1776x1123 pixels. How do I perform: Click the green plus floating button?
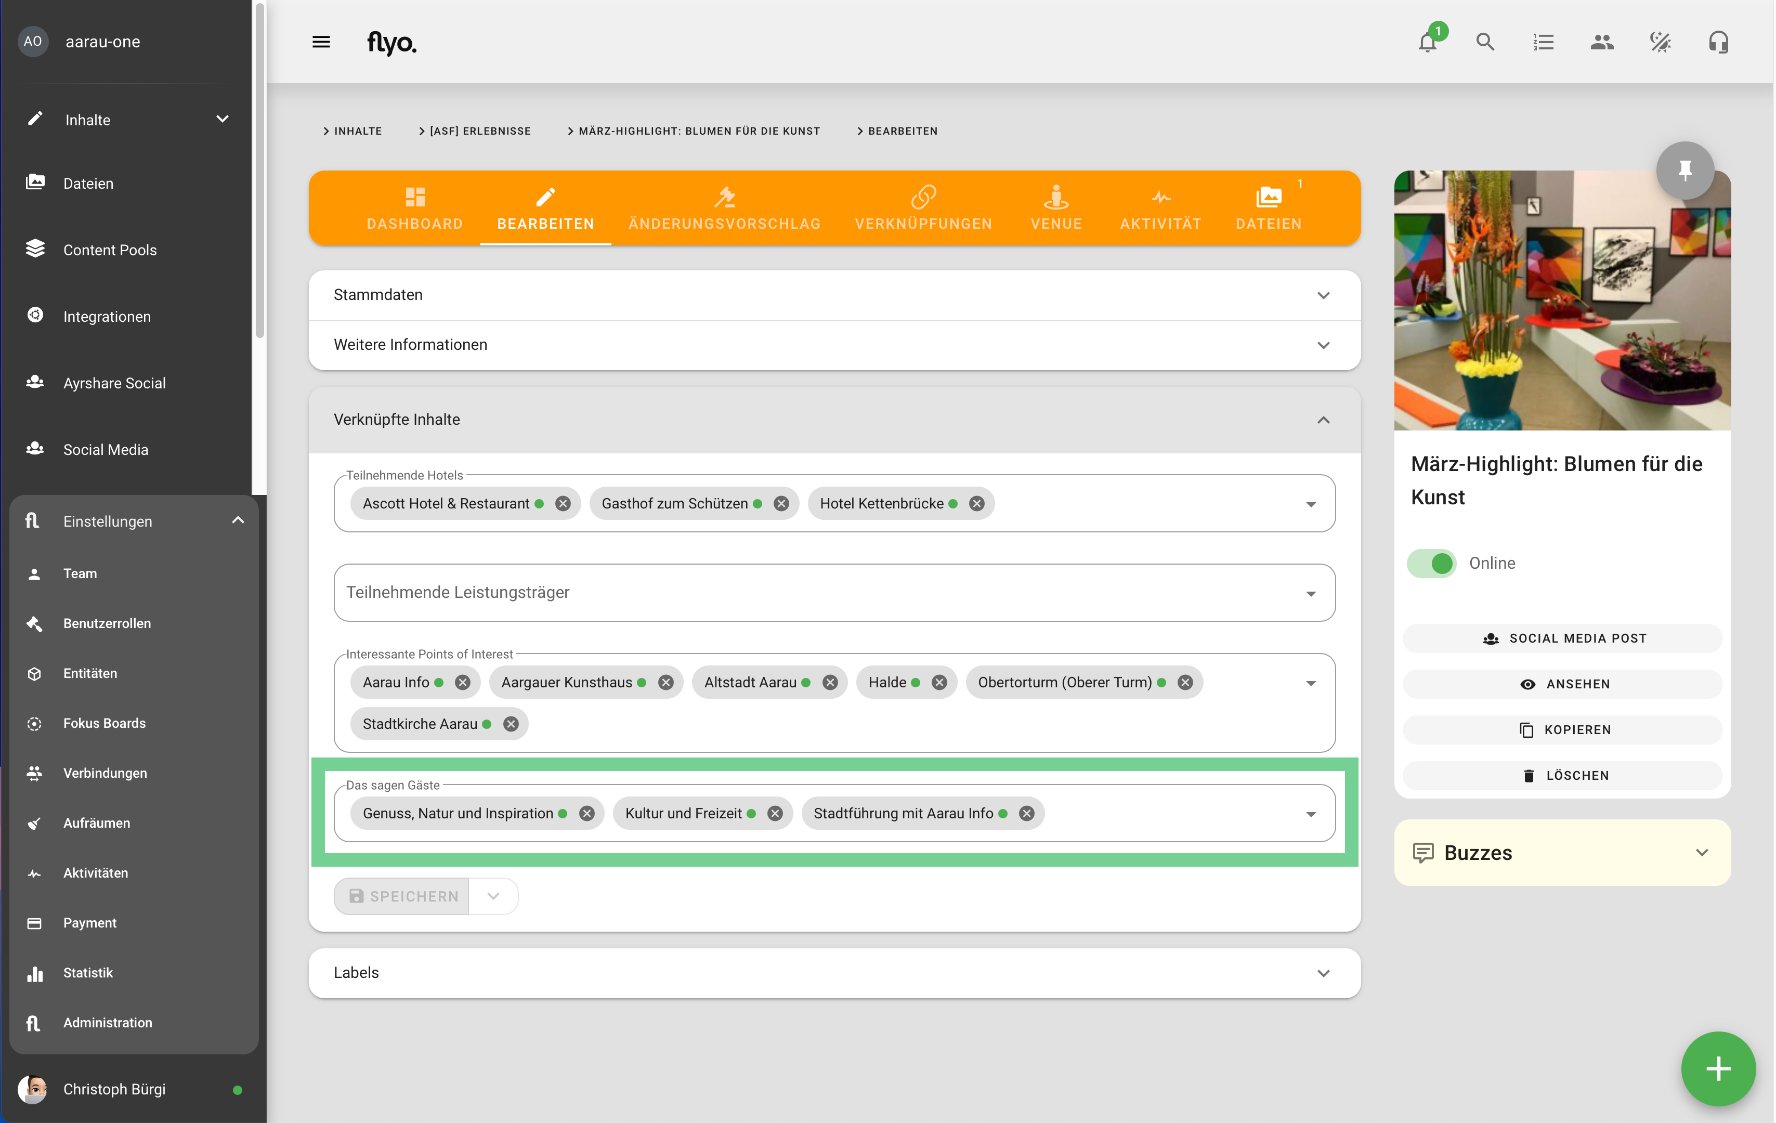[x=1717, y=1068]
